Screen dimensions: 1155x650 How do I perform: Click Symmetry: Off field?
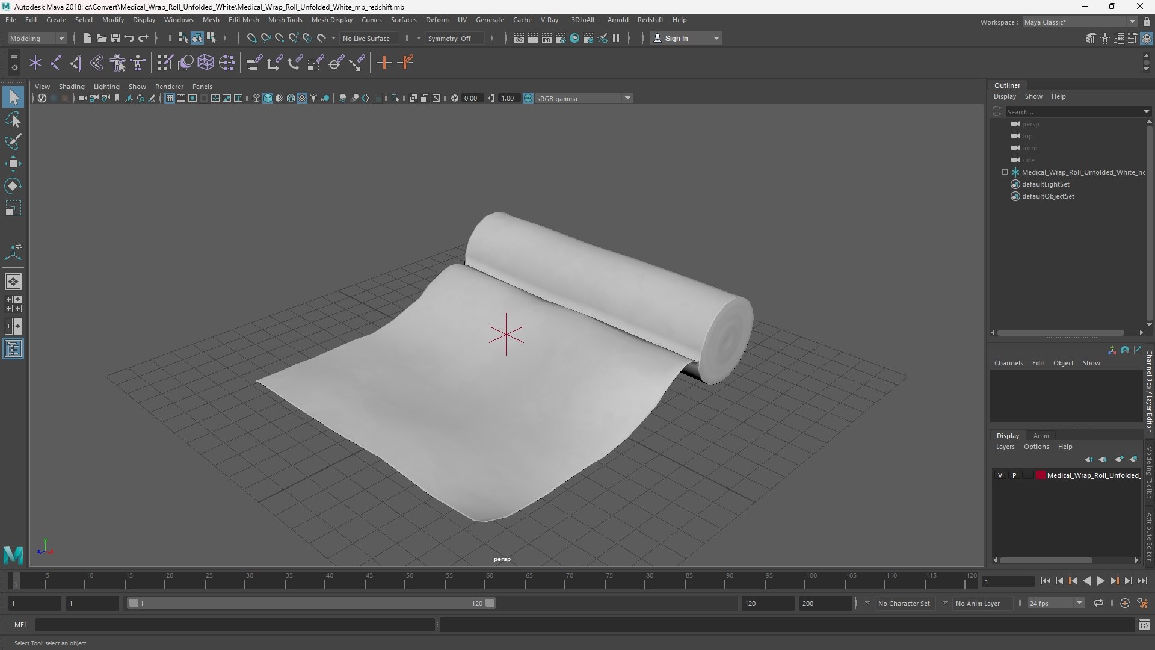click(x=454, y=38)
